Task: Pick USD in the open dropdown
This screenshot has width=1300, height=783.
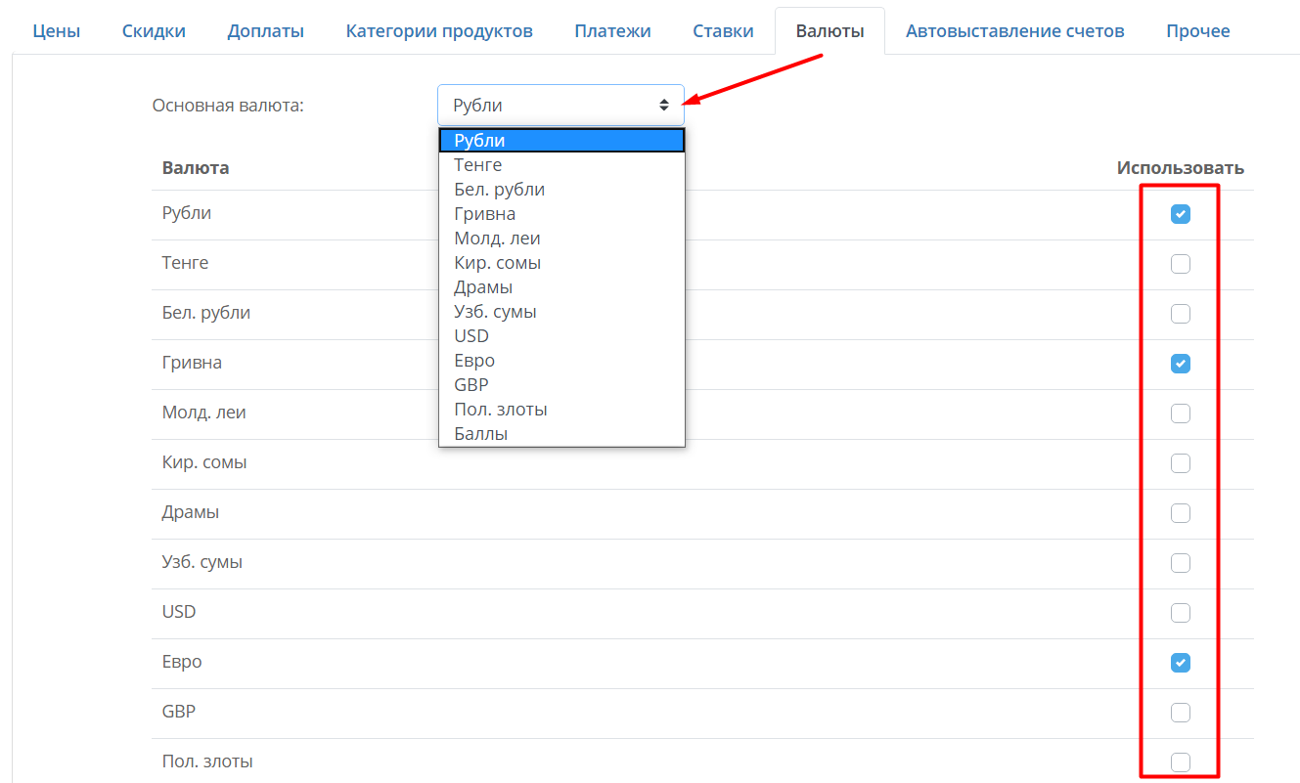Action: tap(561, 336)
